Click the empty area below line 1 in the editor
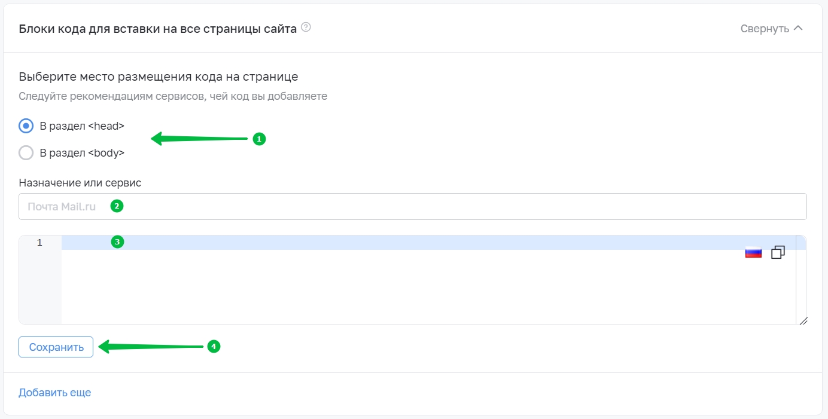Viewport: 828px width, 419px height. (428, 287)
